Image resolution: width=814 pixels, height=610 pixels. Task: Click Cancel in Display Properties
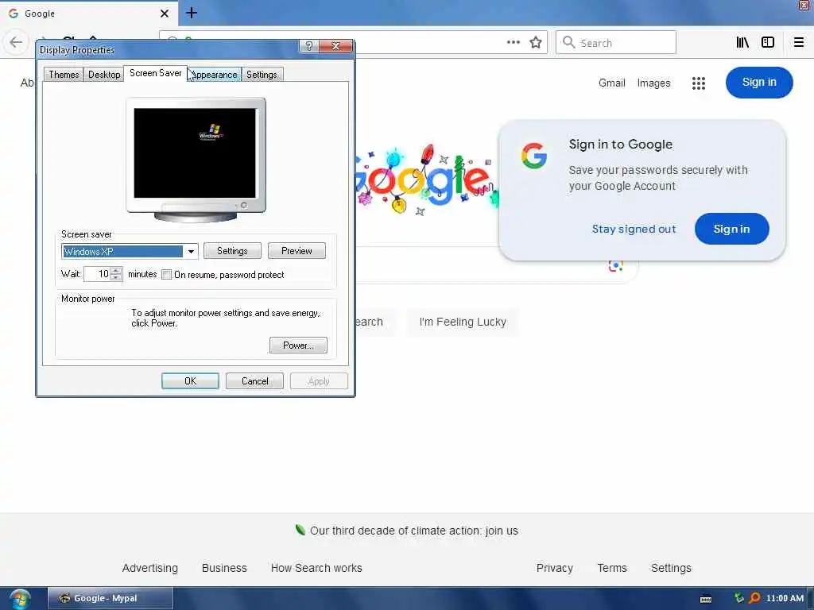pos(254,381)
